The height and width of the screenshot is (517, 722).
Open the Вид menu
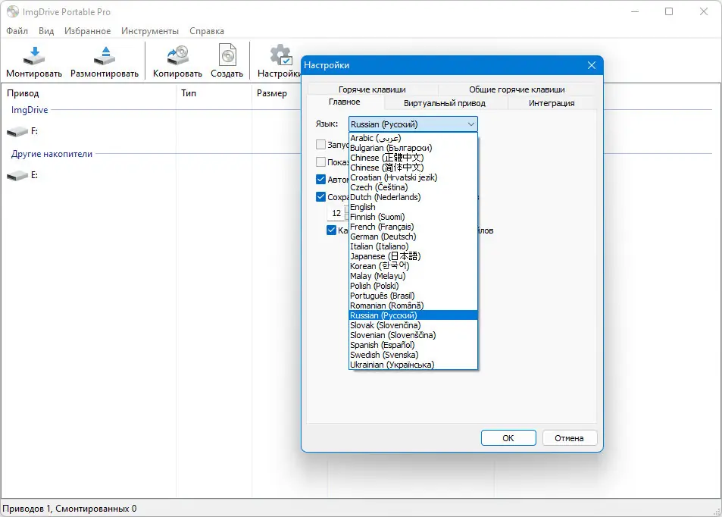46,31
